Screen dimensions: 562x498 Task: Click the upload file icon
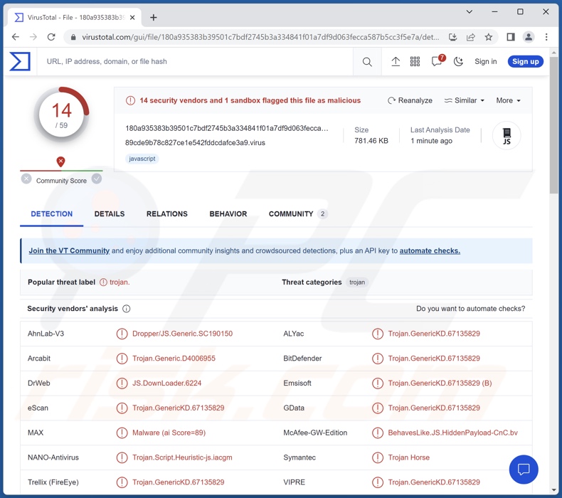[396, 62]
